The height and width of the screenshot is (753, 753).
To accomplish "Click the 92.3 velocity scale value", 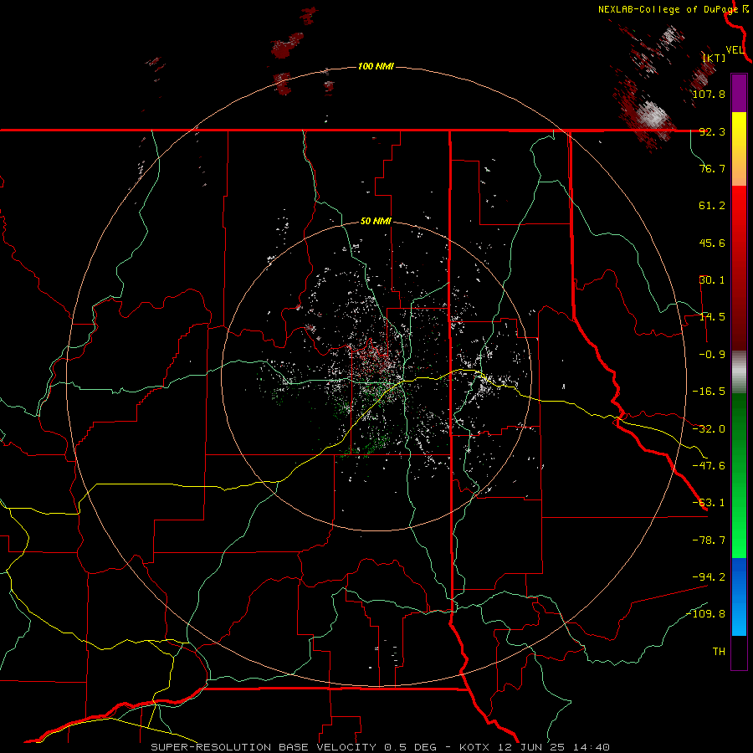I will click(x=712, y=131).
